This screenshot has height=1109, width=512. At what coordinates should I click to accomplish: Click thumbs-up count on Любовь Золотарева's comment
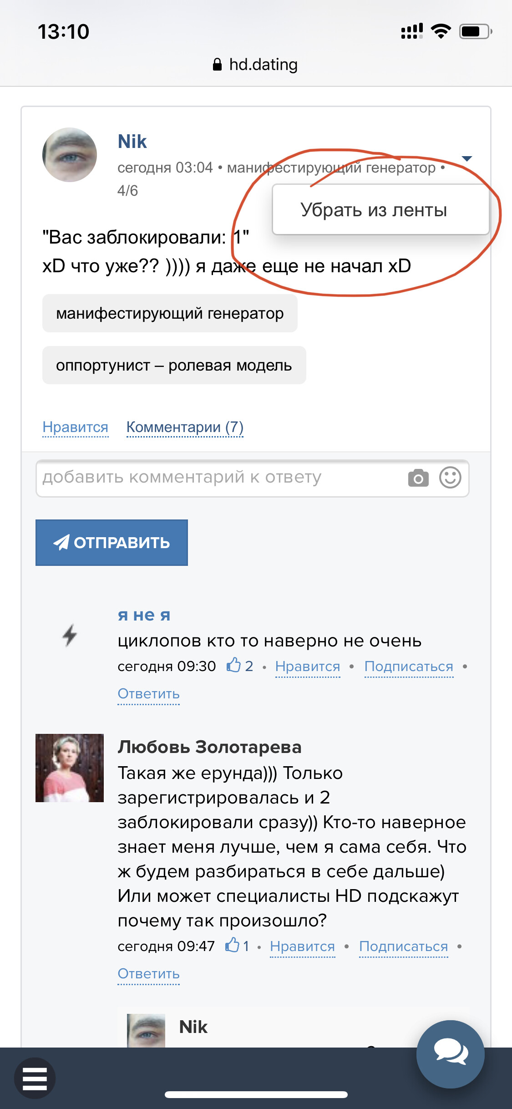pyautogui.click(x=238, y=946)
